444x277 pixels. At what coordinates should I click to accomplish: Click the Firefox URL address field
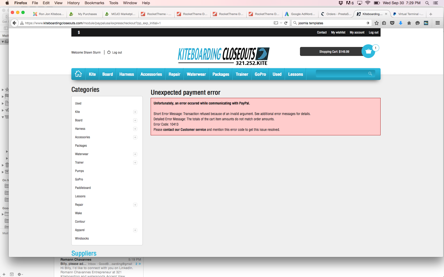click(x=148, y=23)
